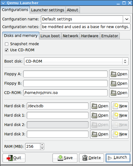Image resolution: width=133 pixels, height=166 pixels.
Task: Click the green download icon on Save
Action: 60,158
